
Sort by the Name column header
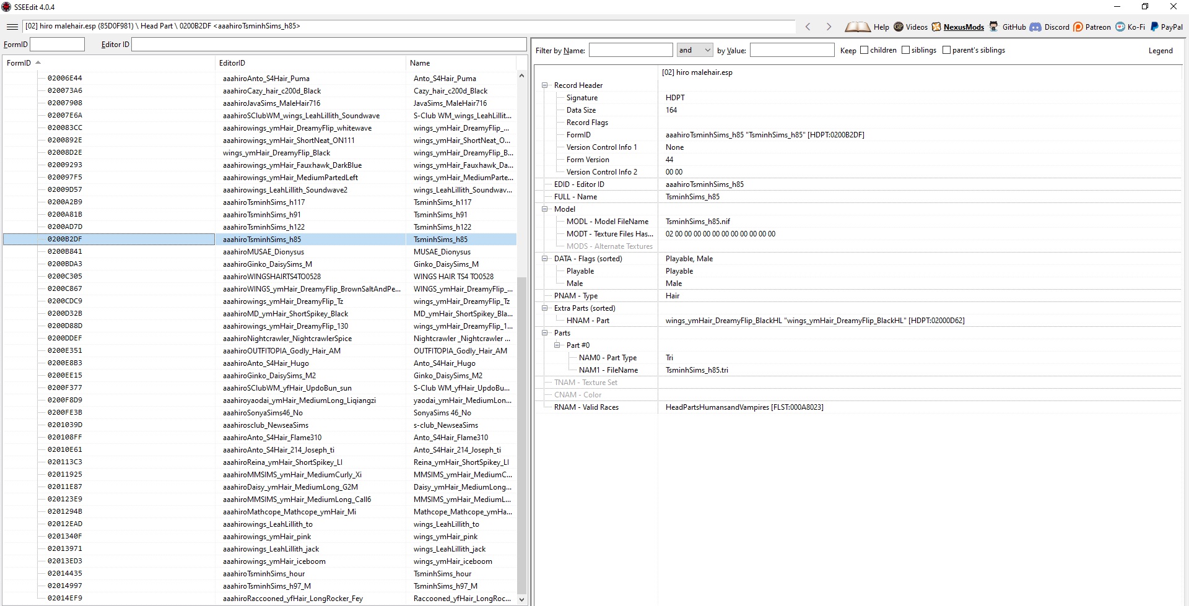click(461, 63)
